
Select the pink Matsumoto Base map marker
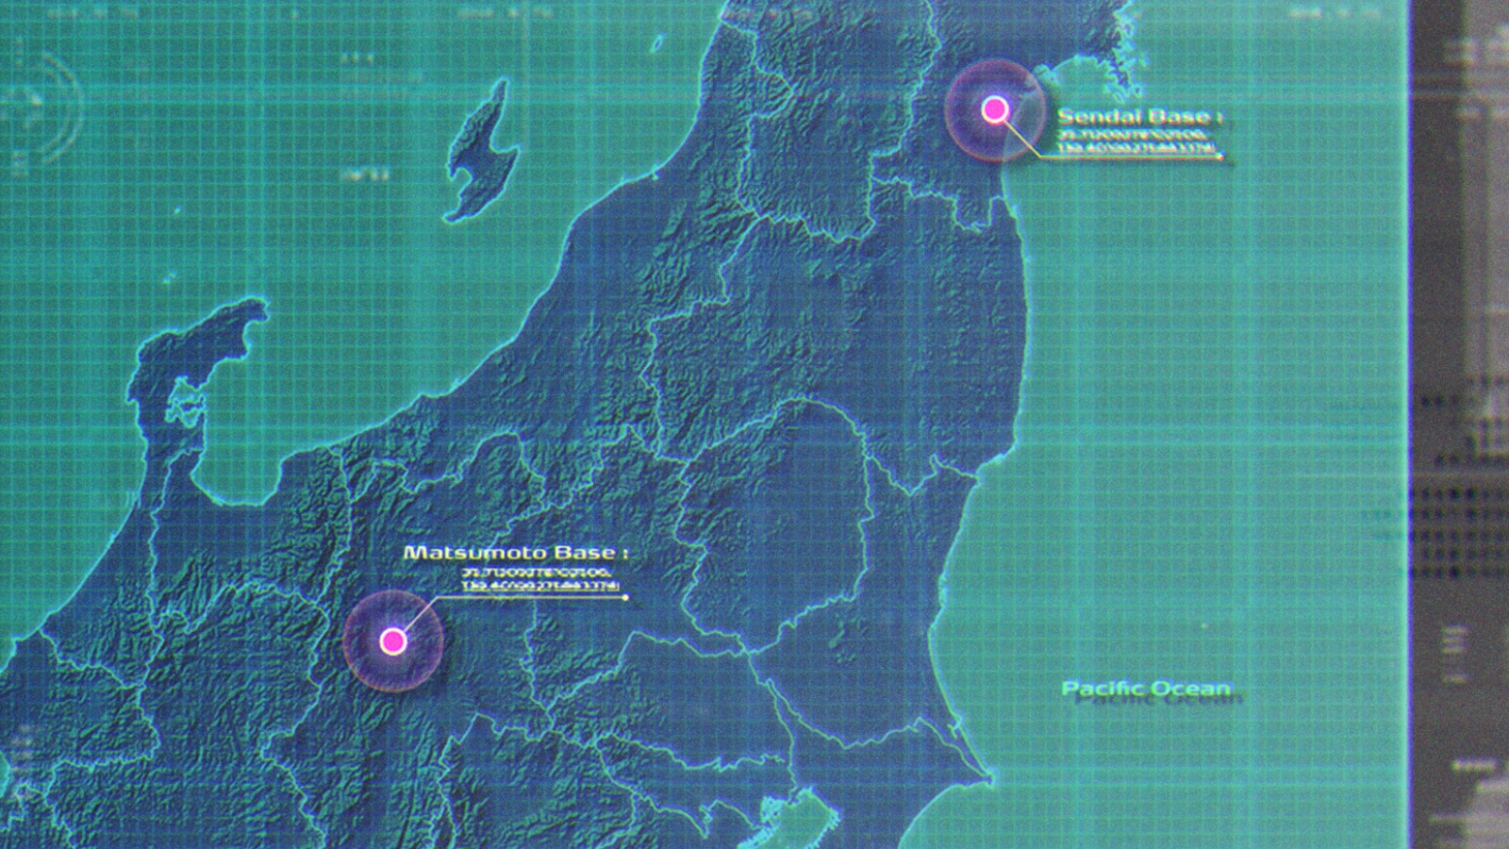pyautogui.click(x=393, y=641)
